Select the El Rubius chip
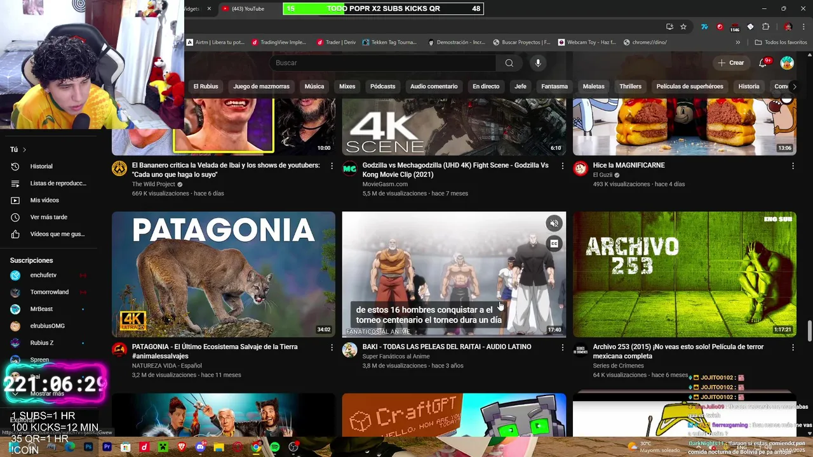The height and width of the screenshot is (457, 813). [x=206, y=86]
